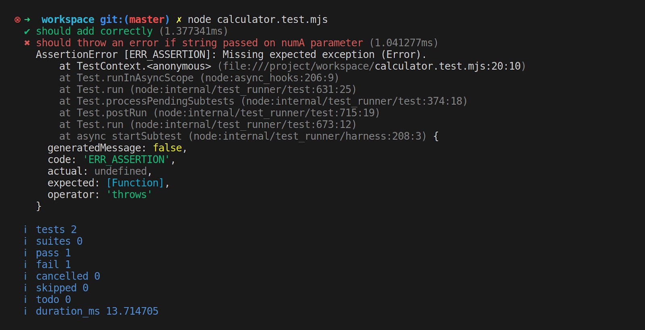This screenshot has width=645, height=330.
Task: Click the "node calculator.test.mjs" command text
Action: point(258,20)
